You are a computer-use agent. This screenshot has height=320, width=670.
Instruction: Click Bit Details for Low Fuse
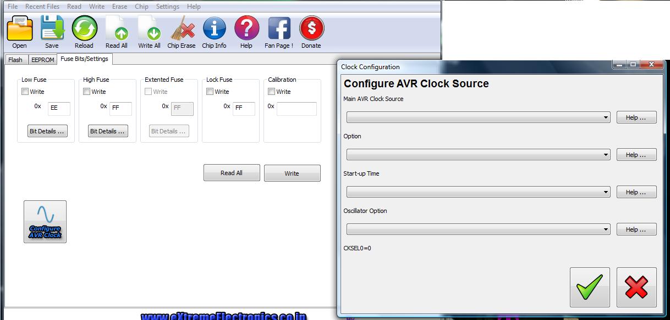click(x=48, y=131)
